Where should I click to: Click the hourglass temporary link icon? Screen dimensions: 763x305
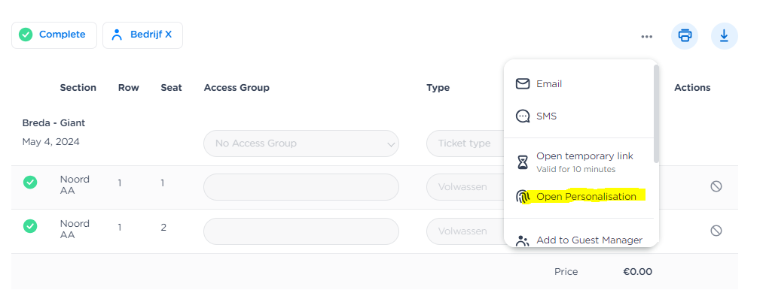[523, 162]
